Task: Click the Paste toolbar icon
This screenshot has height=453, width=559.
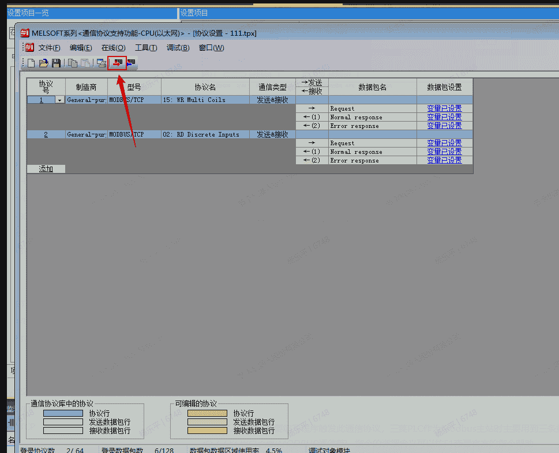Action: tap(85, 63)
